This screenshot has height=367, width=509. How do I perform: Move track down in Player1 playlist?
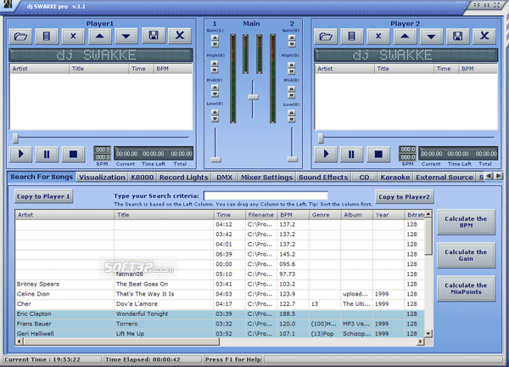coord(126,36)
